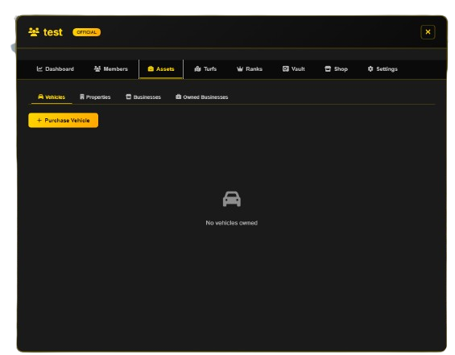Viewport: 455px width, 355px height.
Task: Switch to the Properties sub-tab
Action: [x=95, y=97]
